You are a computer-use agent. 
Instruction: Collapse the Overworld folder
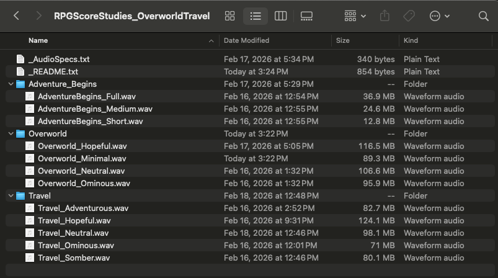(11, 133)
